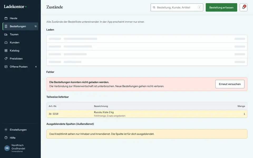Select Bestellungen in the sidebar

pos(20,26)
